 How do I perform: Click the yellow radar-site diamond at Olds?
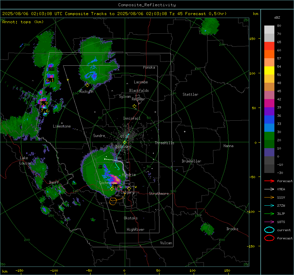pyautogui.click(x=124, y=142)
